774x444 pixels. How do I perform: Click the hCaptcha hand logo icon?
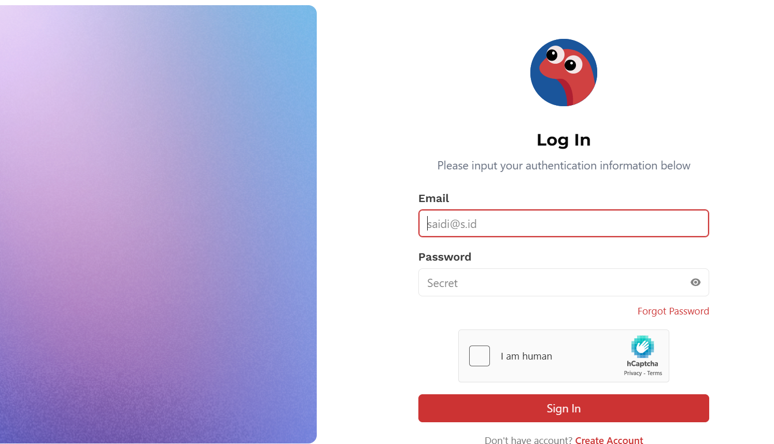(642, 347)
